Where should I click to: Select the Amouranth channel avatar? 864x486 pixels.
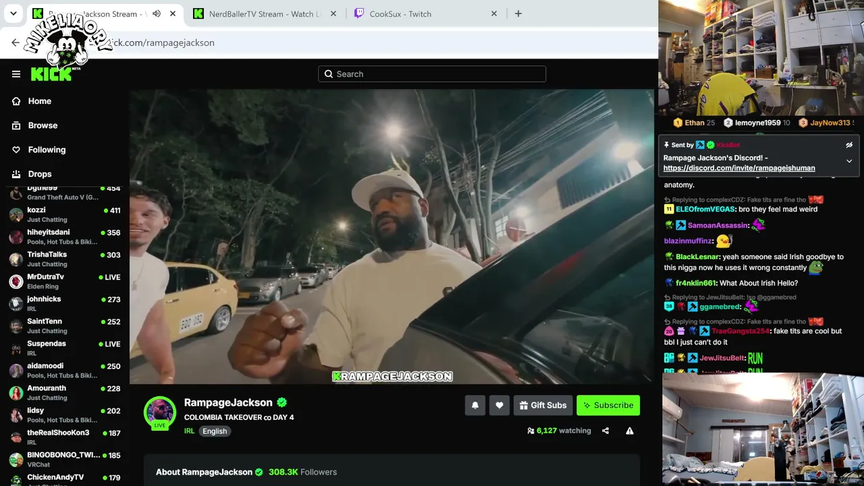click(16, 393)
